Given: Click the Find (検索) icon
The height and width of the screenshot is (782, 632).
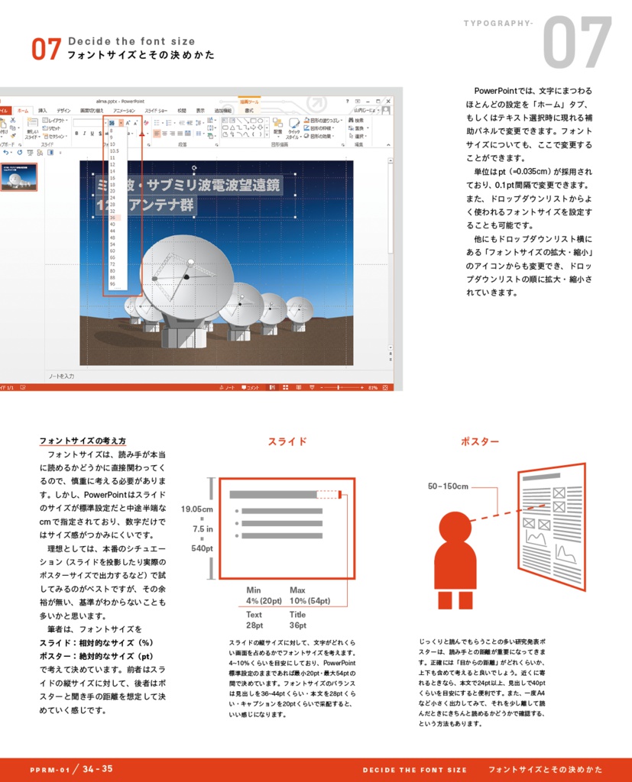Looking at the screenshot, I should [354, 120].
